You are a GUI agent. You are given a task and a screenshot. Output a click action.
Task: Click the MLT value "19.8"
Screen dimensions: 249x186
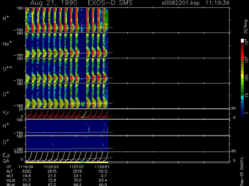tap(26, 176)
